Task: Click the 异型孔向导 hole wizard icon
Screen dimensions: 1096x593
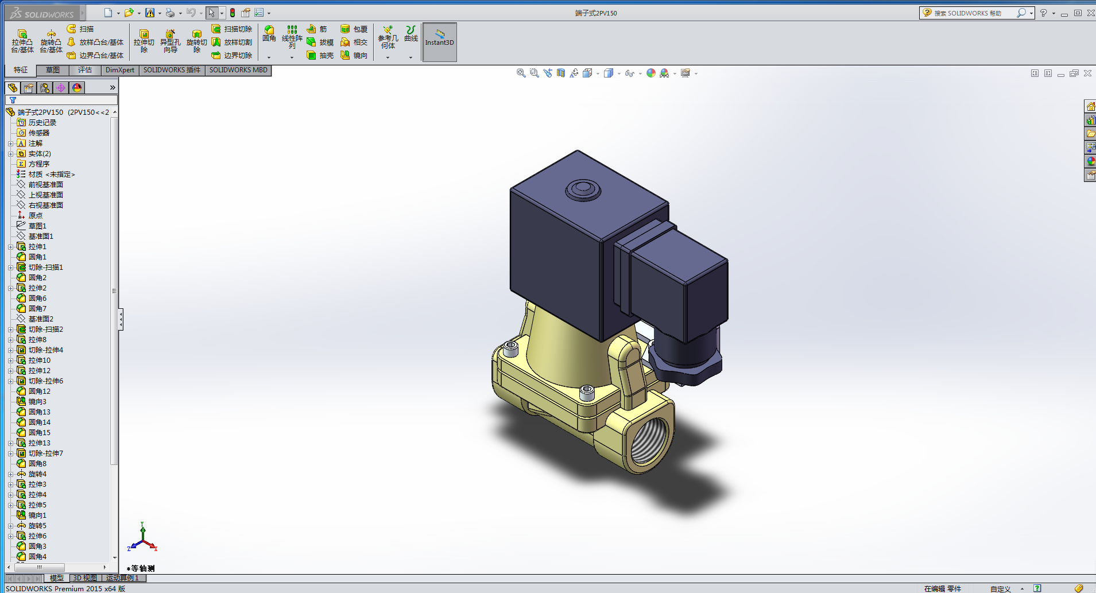Action: click(170, 41)
